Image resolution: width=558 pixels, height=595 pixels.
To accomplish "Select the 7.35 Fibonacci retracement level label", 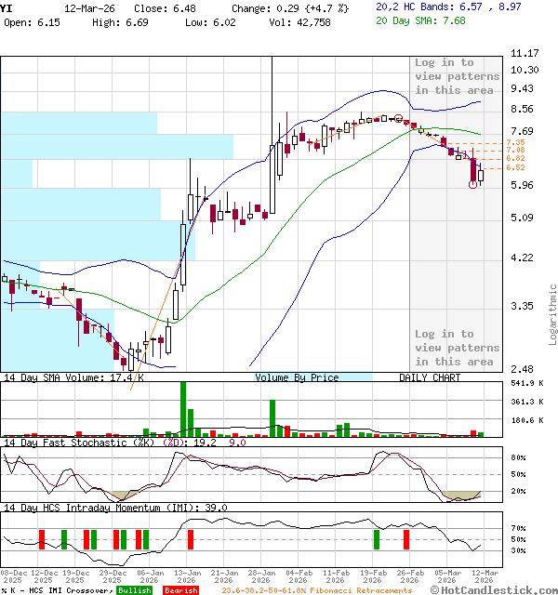I will pyautogui.click(x=515, y=142).
